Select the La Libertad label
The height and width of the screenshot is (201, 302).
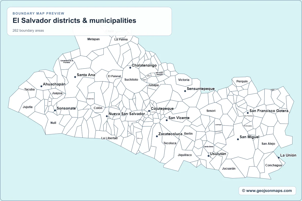click(109, 138)
